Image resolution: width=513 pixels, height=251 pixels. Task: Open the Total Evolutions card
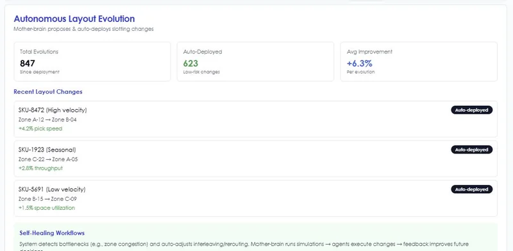tap(92, 62)
